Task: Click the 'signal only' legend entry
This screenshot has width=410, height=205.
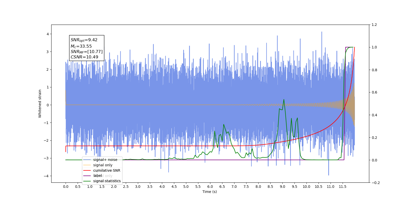Action: pos(103,165)
